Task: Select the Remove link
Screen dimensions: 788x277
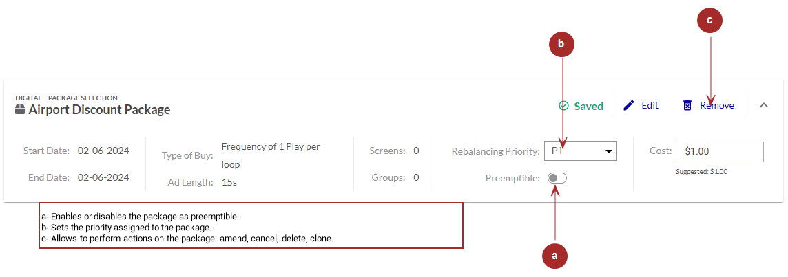Action: [716, 105]
